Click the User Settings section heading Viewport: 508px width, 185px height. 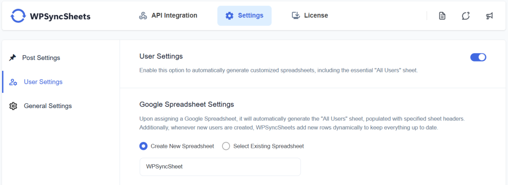pos(161,57)
